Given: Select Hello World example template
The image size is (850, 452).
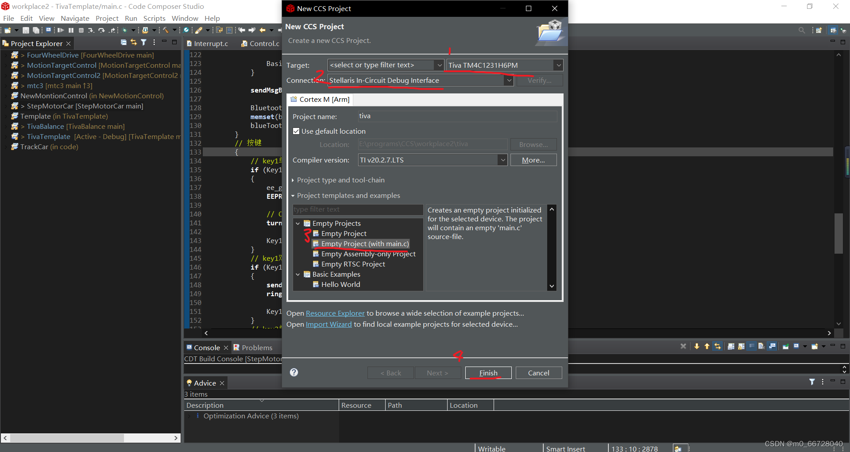Looking at the screenshot, I should coord(336,285).
